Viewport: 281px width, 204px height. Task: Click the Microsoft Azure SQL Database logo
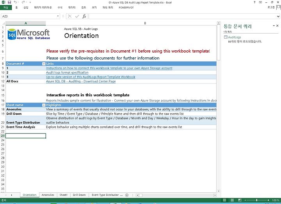point(28,34)
